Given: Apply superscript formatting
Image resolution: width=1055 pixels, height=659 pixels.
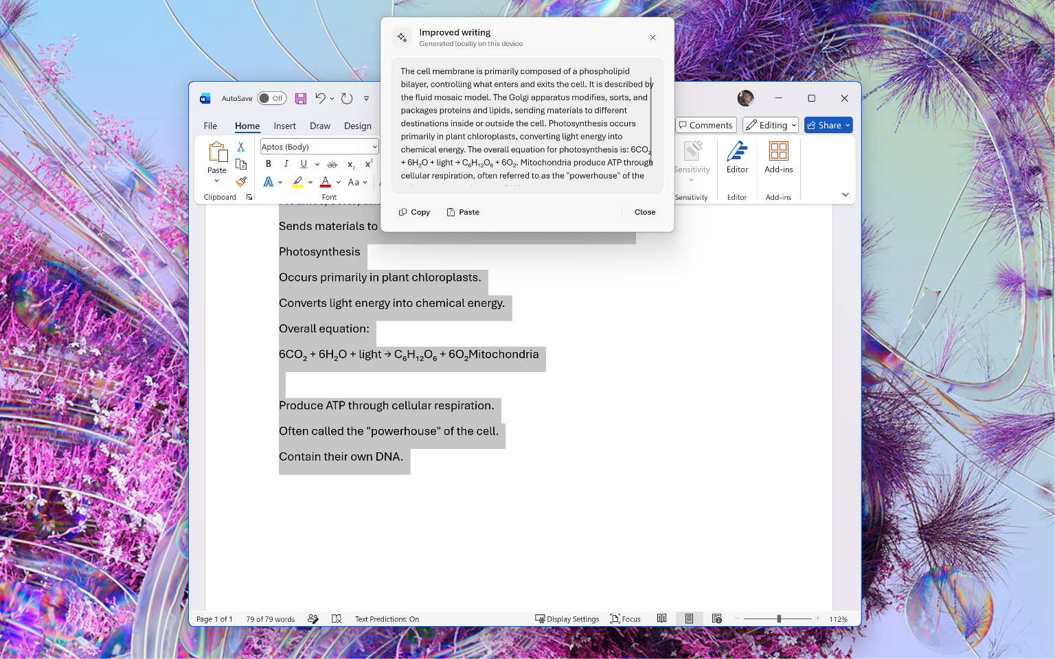Looking at the screenshot, I should click(368, 164).
